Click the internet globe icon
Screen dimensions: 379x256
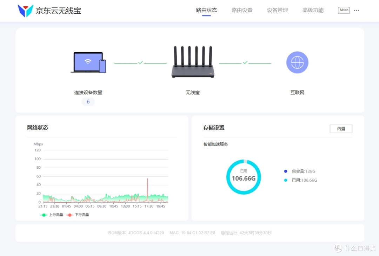[297, 62]
